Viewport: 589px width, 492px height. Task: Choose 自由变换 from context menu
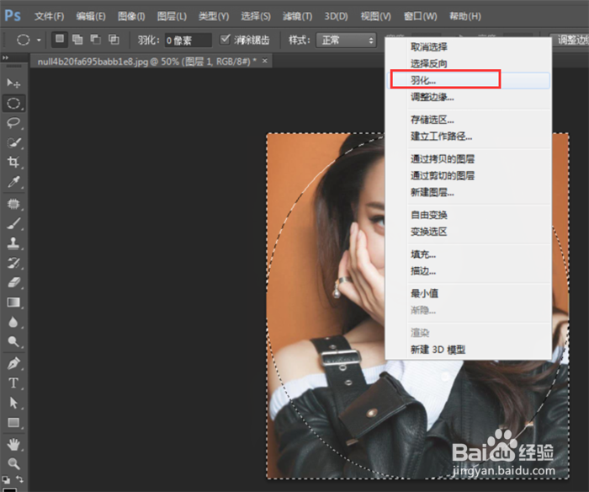pos(469,215)
